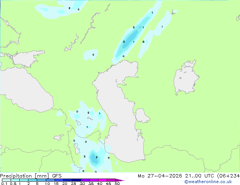Select the 5 to 10 mm legend swatch

coord(41,180)
